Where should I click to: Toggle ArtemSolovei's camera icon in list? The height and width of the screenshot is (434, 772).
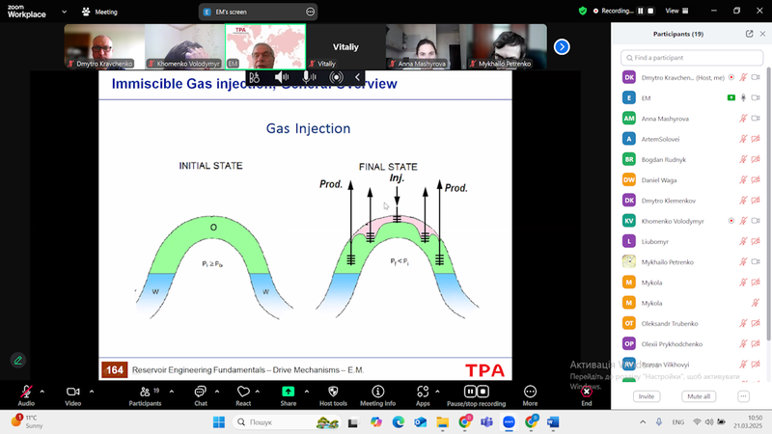point(756,139)
